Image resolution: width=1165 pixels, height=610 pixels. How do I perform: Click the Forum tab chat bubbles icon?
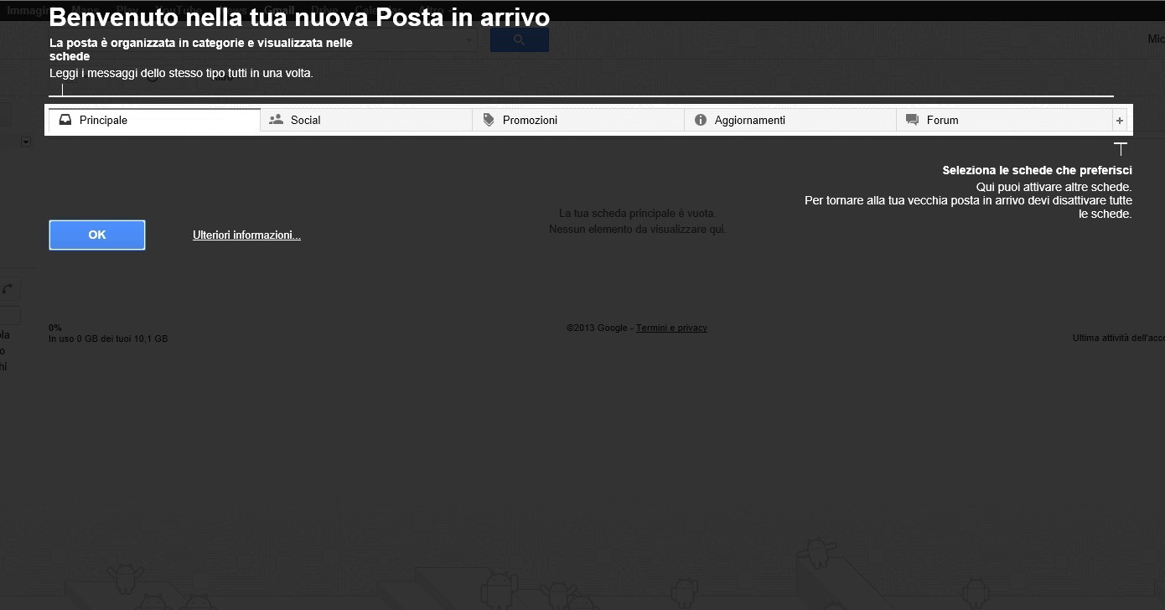(913, 120)
